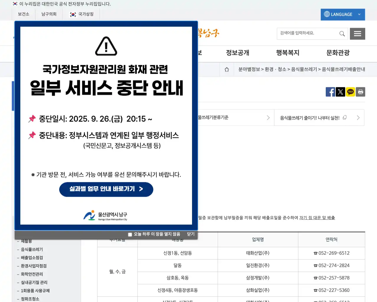Check '오늘 하루 이 창을 열지 않음' checkbox

130,234
